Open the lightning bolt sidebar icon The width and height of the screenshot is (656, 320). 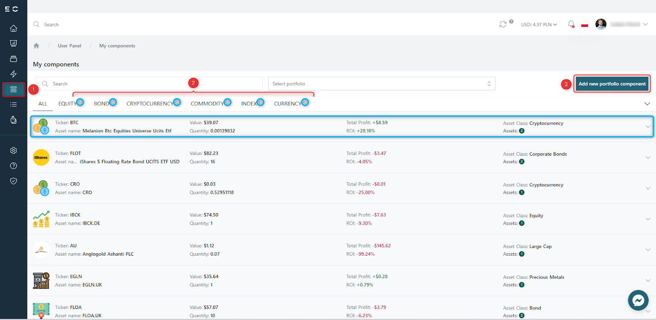pyautogui.click(x=14, y=74)
